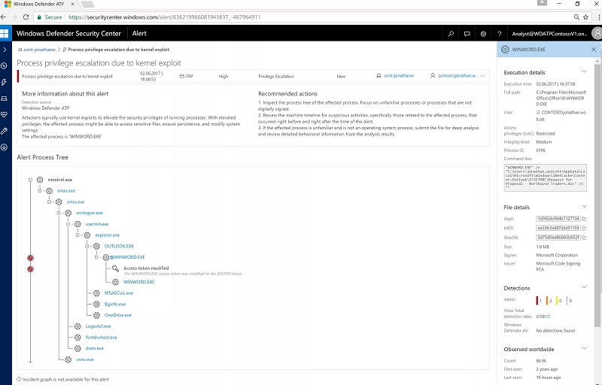602x385 pixels.
Task: Click the command line text box
Action: (x=545, y=177)
